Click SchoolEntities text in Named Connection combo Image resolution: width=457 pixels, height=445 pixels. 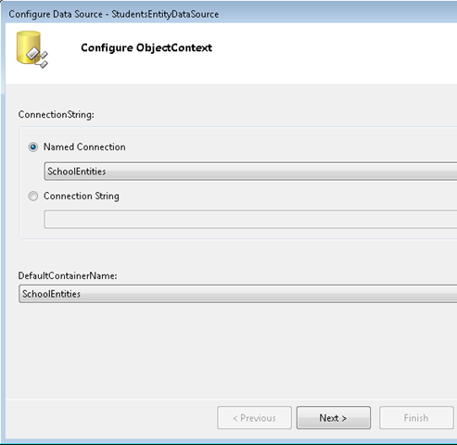pos(77,172)
